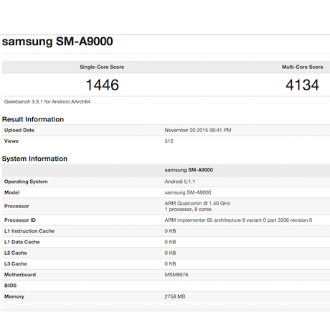Click the samsung SM-A9000 page title
Image resolution: width=330 pixels, height=323 pixels.
pyautogui.click(x=57, y=42)
